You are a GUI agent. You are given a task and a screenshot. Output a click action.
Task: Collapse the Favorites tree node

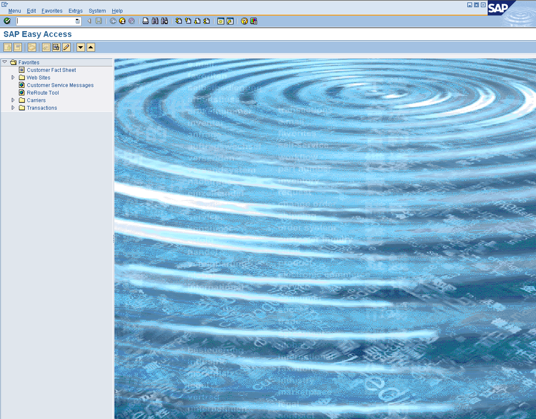click(5, 62)
